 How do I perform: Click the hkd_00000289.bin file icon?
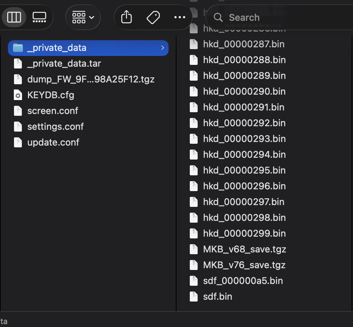pos(194,76)
